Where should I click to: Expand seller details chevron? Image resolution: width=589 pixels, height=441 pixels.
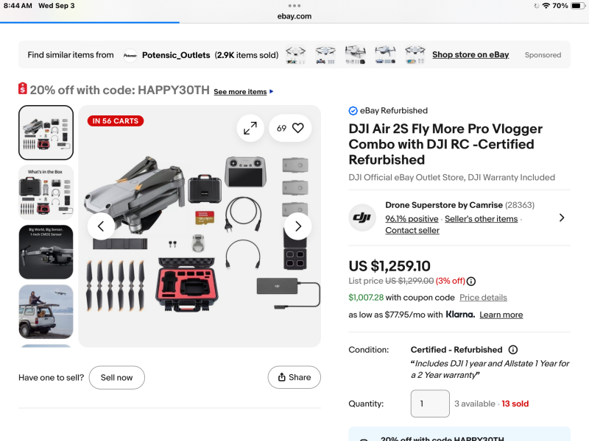pos(562,218)
